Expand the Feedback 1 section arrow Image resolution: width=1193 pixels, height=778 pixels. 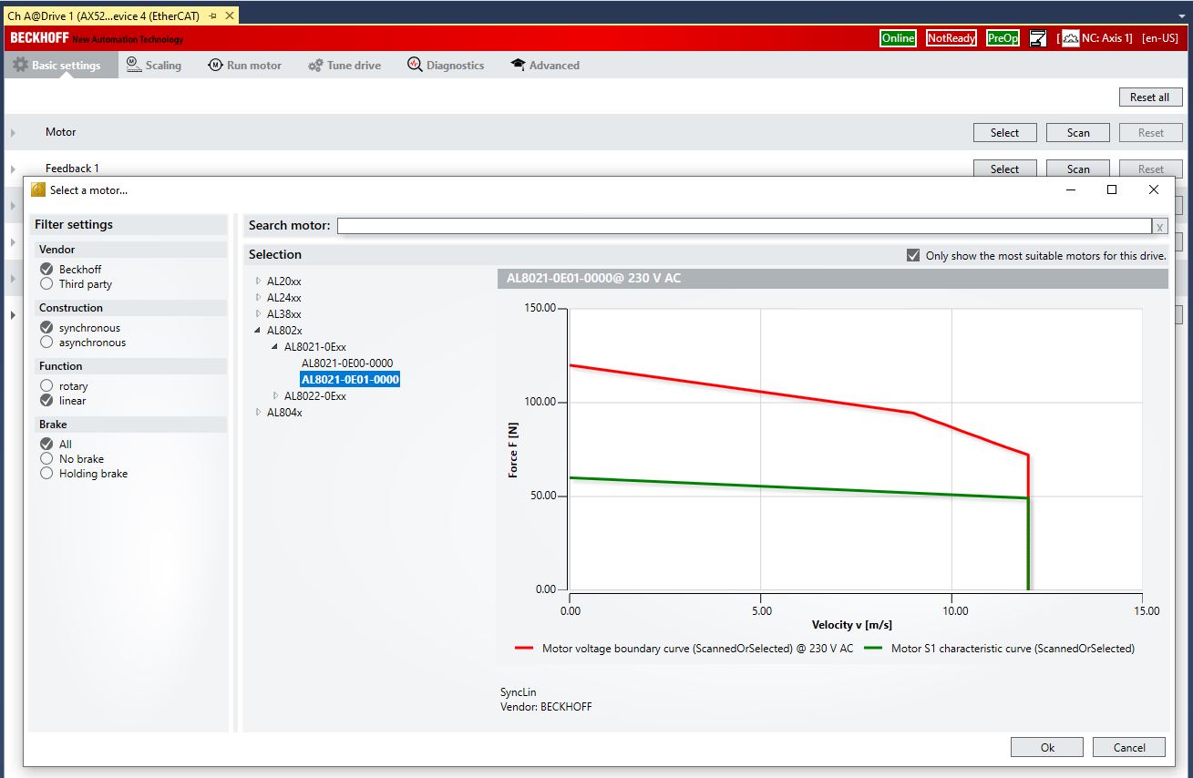(x=13, y=169)
